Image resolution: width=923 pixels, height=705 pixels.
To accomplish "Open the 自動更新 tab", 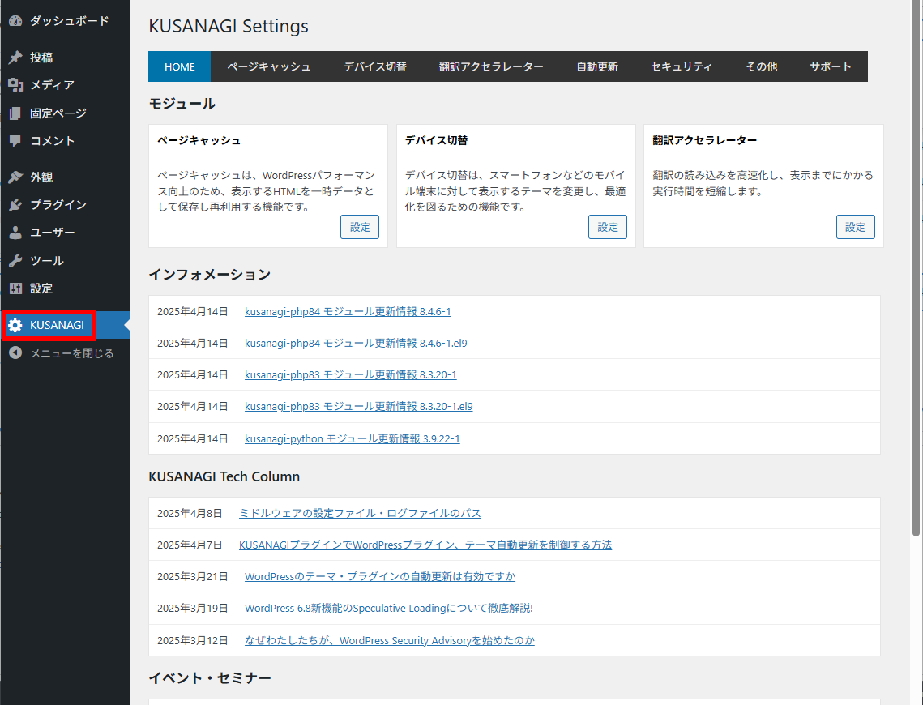I will coord(597,66).
